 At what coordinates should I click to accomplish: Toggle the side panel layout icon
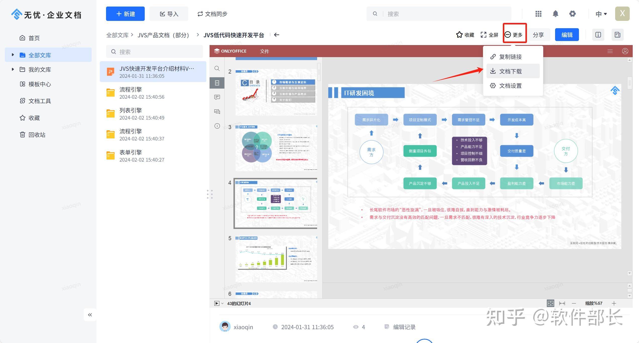[x=617, y=35]
